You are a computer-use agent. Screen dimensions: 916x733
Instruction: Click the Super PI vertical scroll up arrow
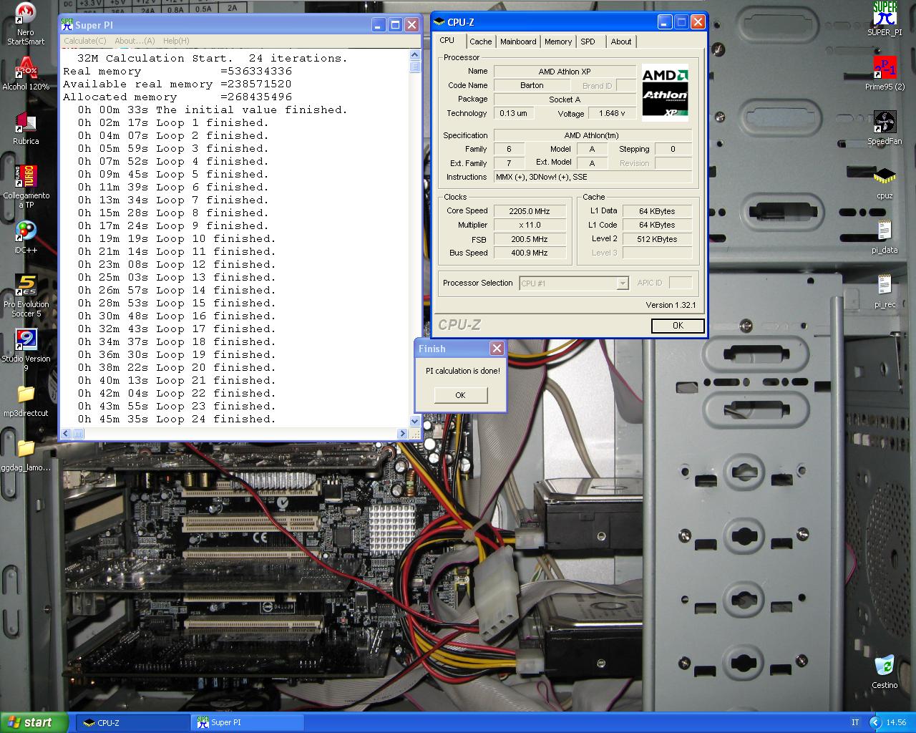click(415, 55)
